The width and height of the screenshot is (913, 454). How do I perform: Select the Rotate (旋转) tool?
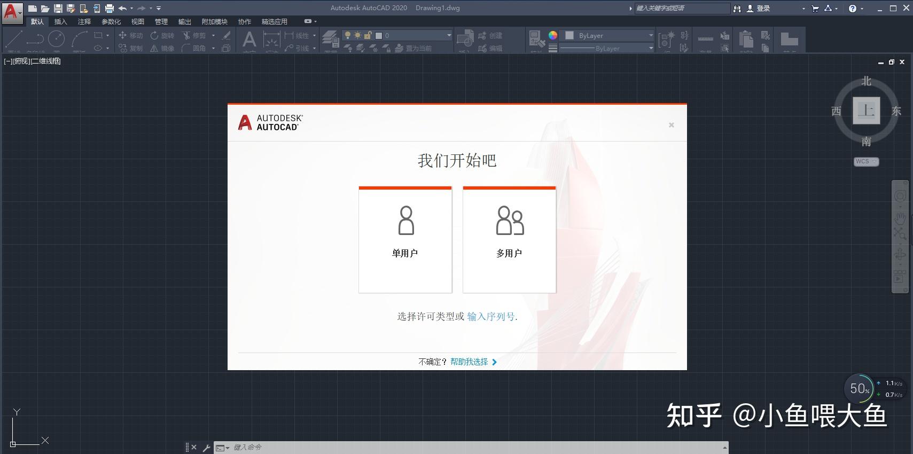coord(162,35)
